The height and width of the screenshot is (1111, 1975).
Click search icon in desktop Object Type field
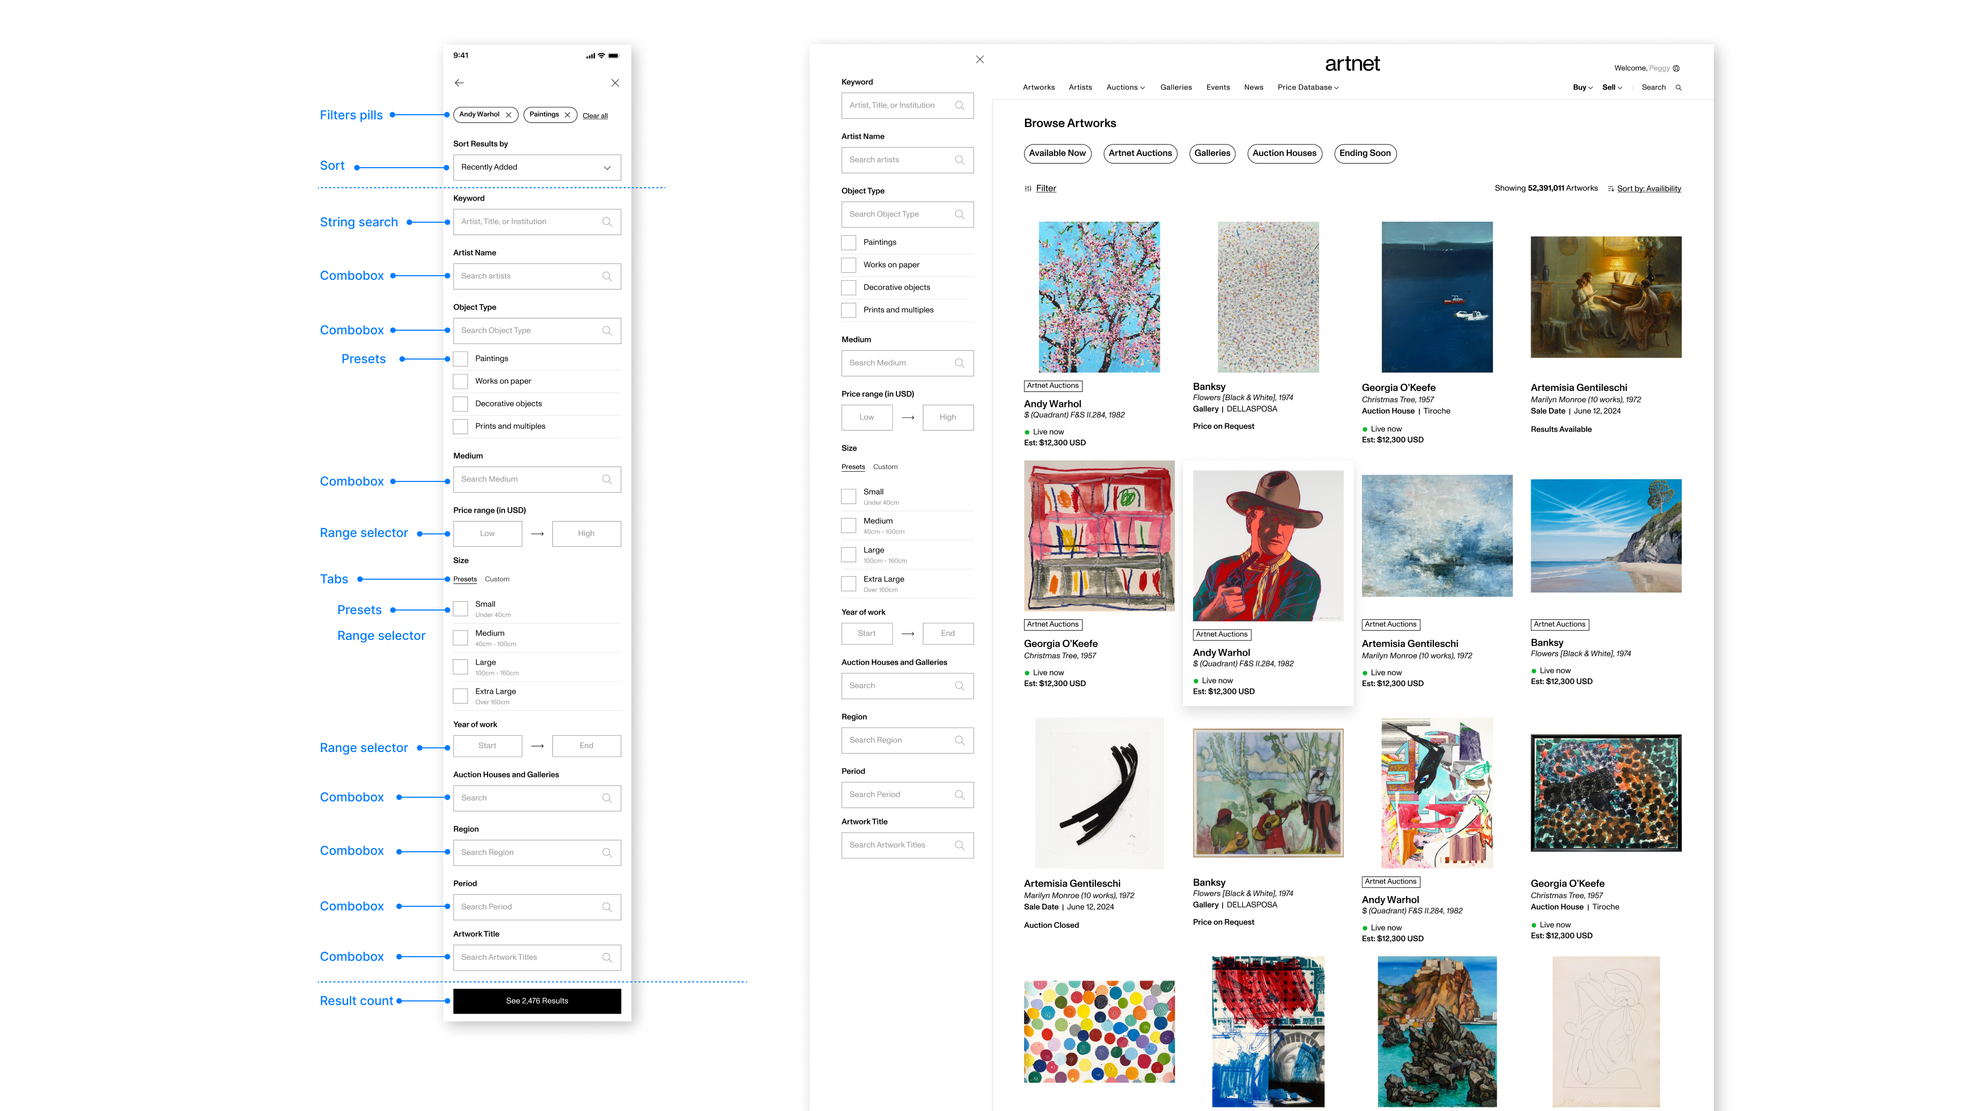[x=960, y=214]
